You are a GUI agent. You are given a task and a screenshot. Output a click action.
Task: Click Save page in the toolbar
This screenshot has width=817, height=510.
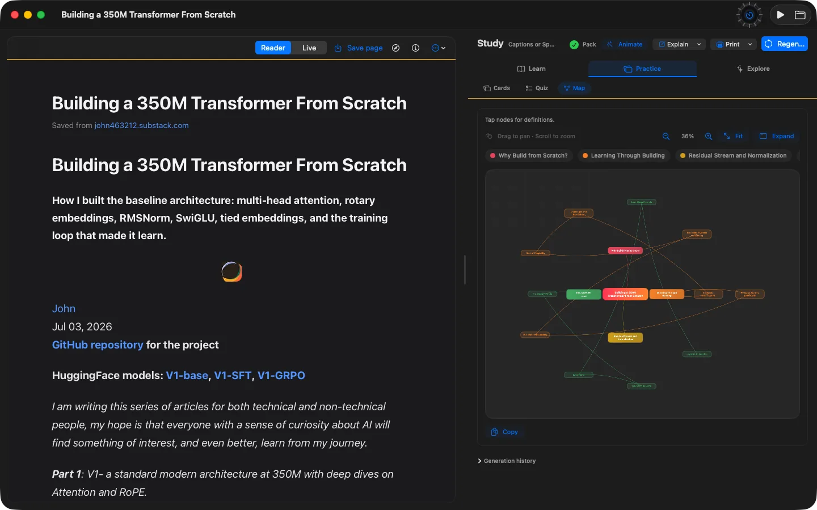(359, 48)
